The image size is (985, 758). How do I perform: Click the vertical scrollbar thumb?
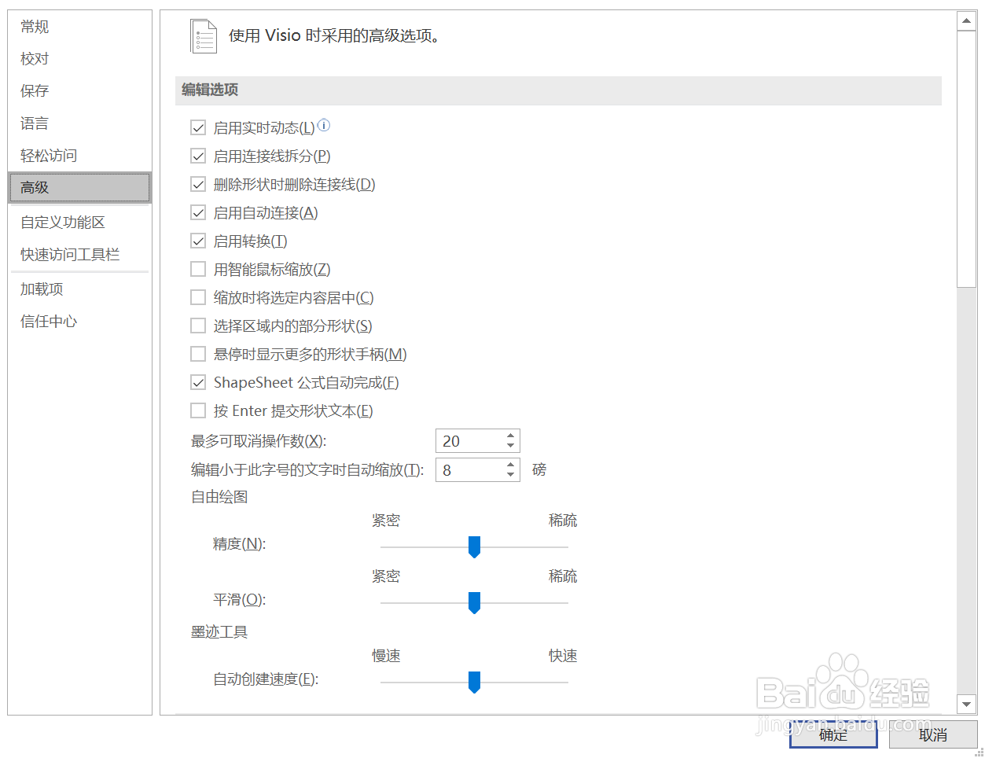(x=966, y=160)
